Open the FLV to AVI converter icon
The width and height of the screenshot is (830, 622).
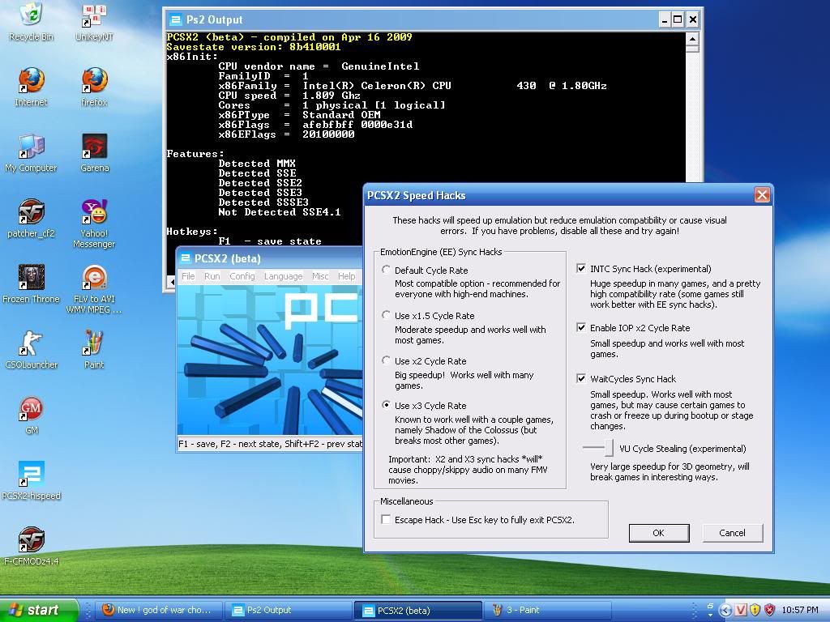(95, 279)
